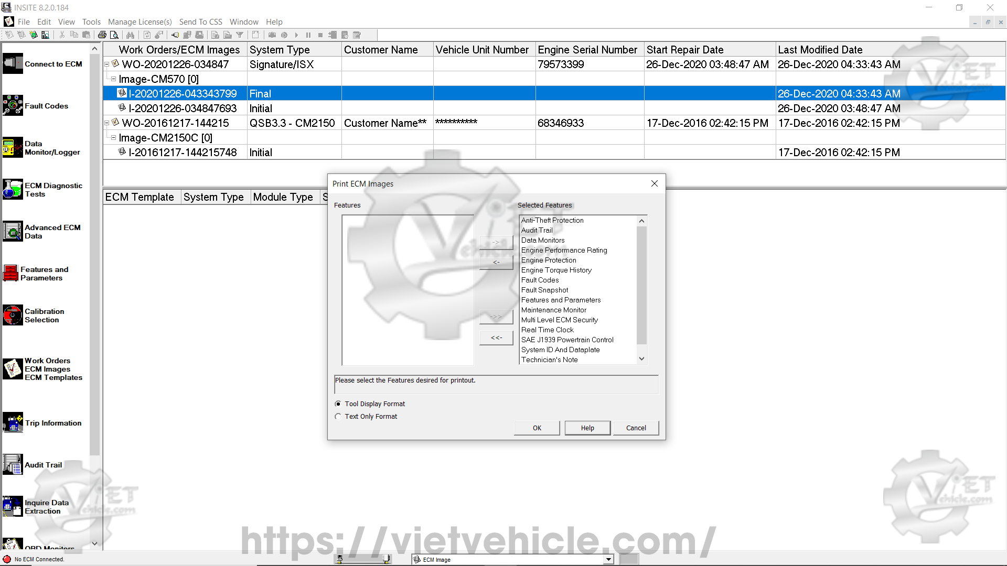Collapse WO-20201226-034847 work order tree node

(x=107, y=64)
